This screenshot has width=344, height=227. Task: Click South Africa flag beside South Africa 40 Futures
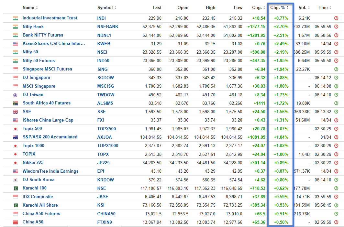tap(15, 103)
